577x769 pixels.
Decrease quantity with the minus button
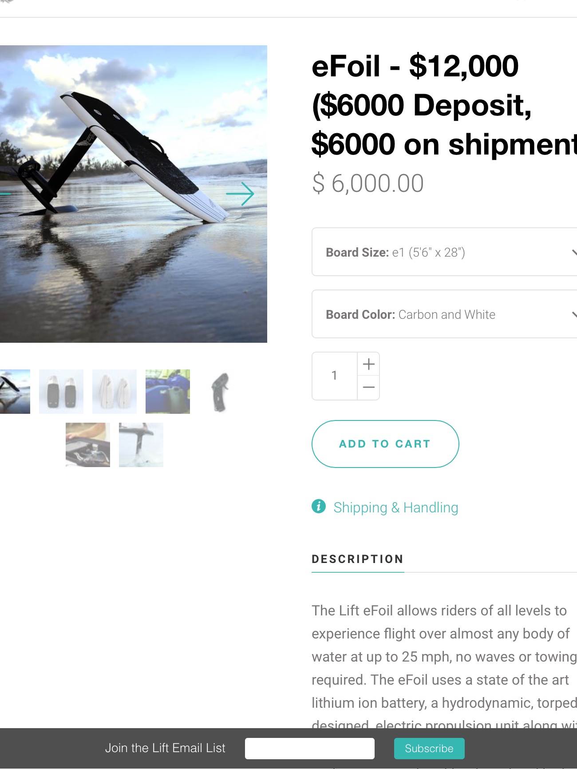pos(368,388)
